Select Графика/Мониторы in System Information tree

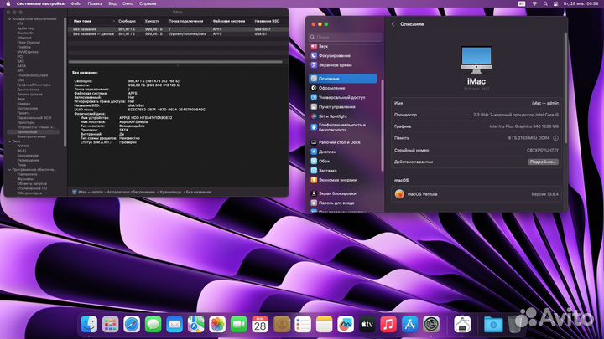[34, 85]
